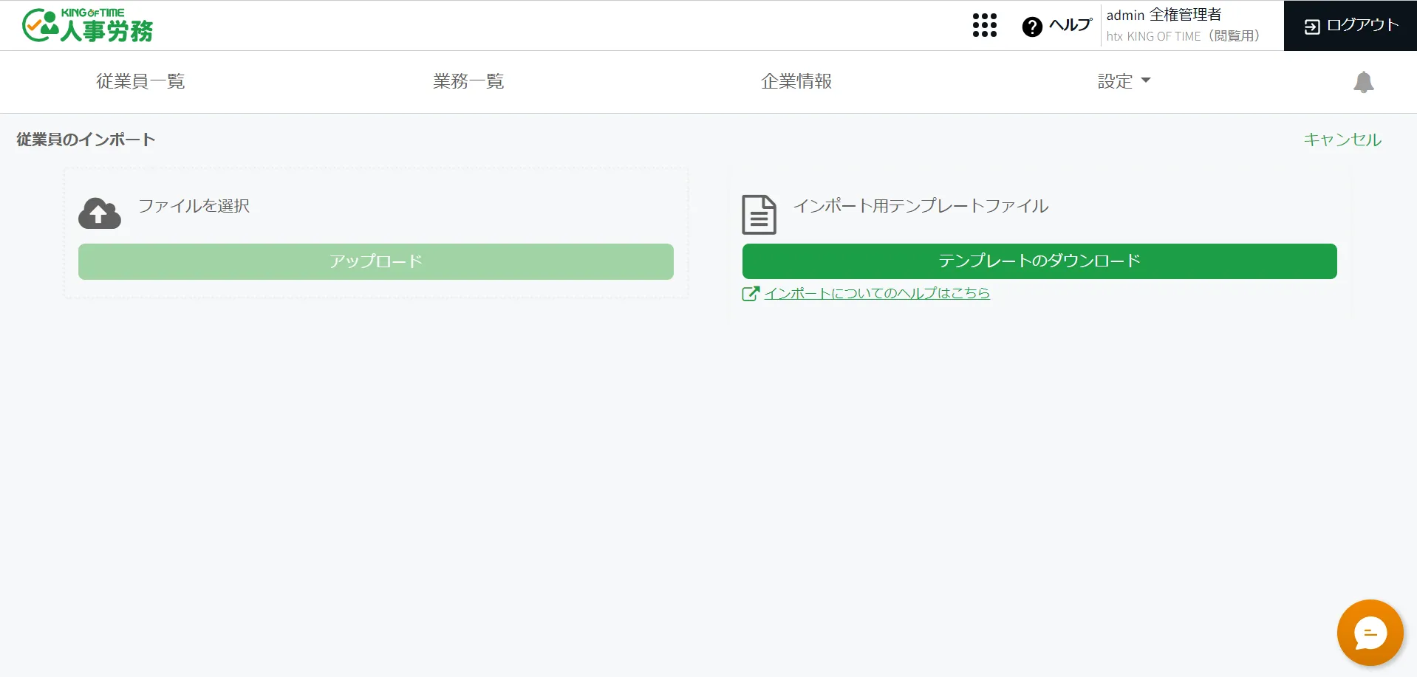Click the 従業員のインポート page title
This screenshot has height=677, width=1417.
pyautogui.click(x=86, y=140)
